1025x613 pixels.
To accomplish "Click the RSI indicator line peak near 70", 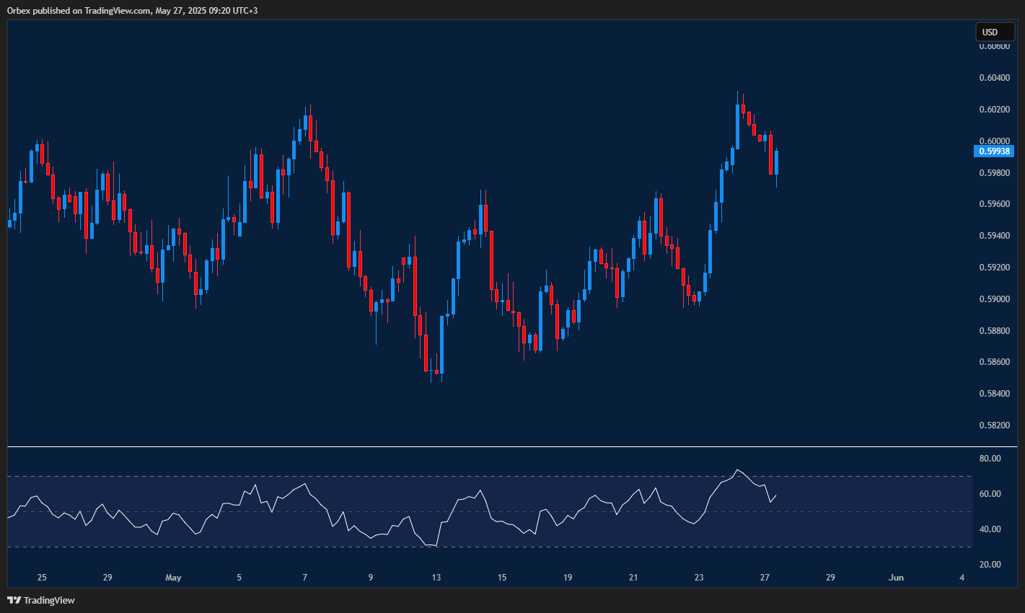I will coord(737,469).
